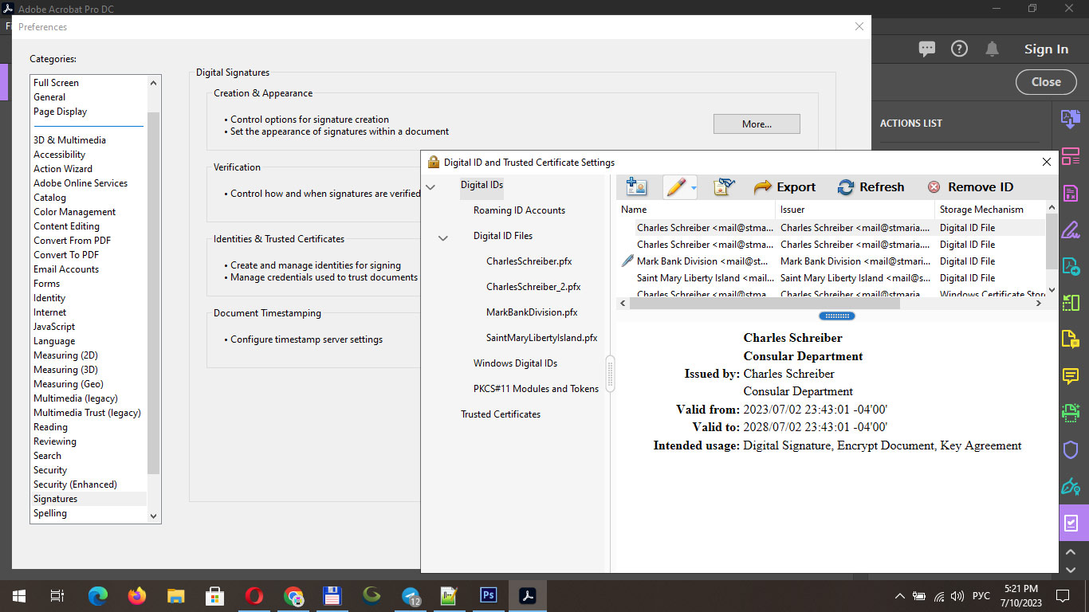Select the Security (Enhanced) category
The image size is (1089, 612).
pos(75,484)
